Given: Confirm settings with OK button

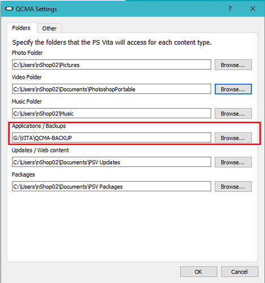Looking at the screenshot, I should pyautogui.click(x=199, y=272).
